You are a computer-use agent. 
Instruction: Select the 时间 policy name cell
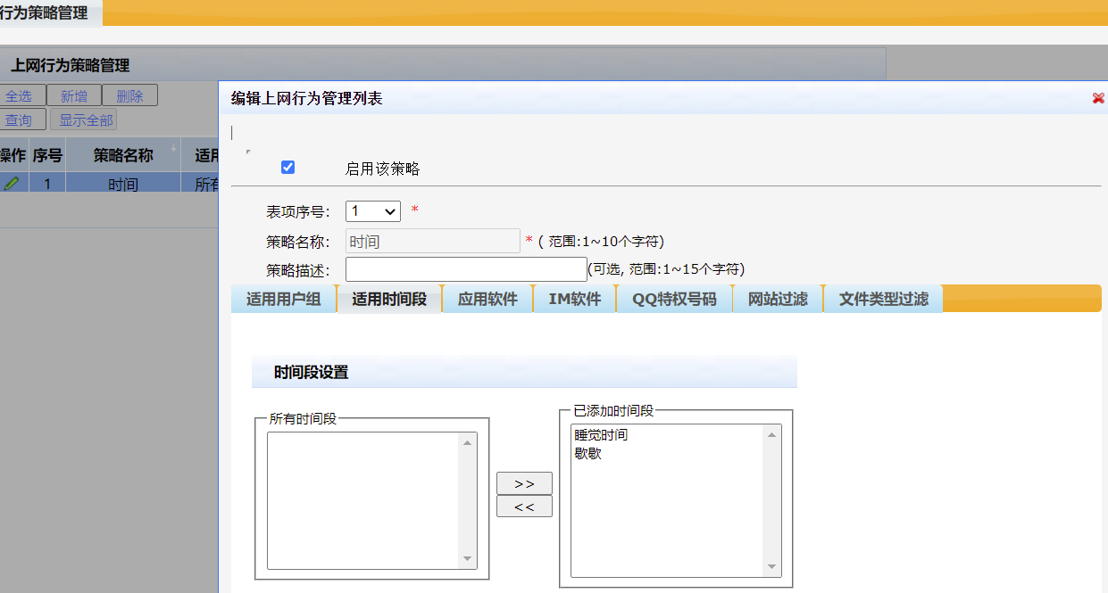123,184
